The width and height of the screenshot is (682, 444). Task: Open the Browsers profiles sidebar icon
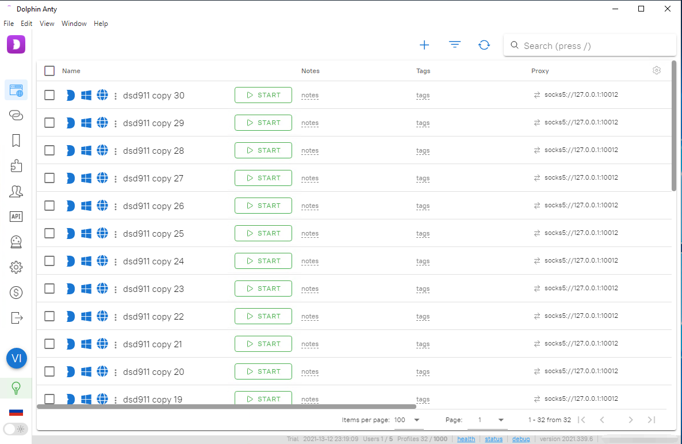click(x=16, y=90)
